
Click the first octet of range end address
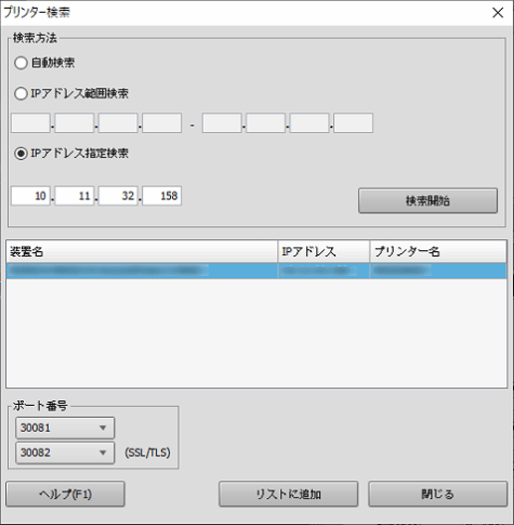click(x=222, y=123)
